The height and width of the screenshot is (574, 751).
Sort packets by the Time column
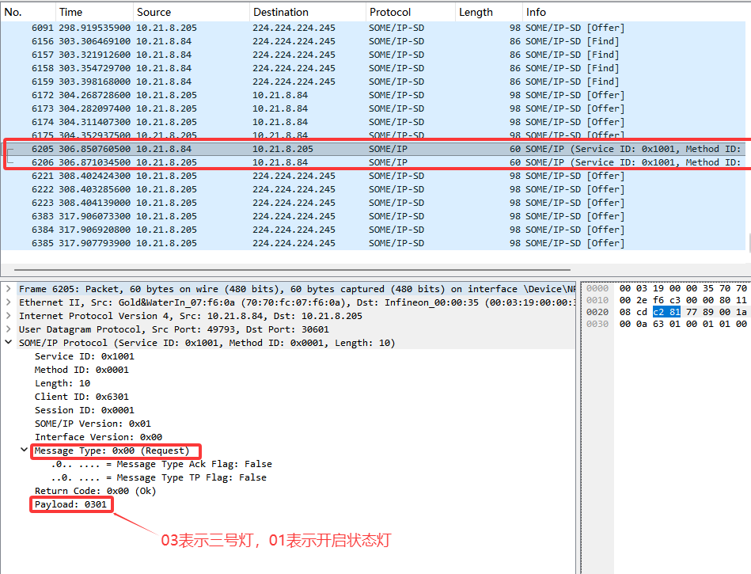click(94, 12)
